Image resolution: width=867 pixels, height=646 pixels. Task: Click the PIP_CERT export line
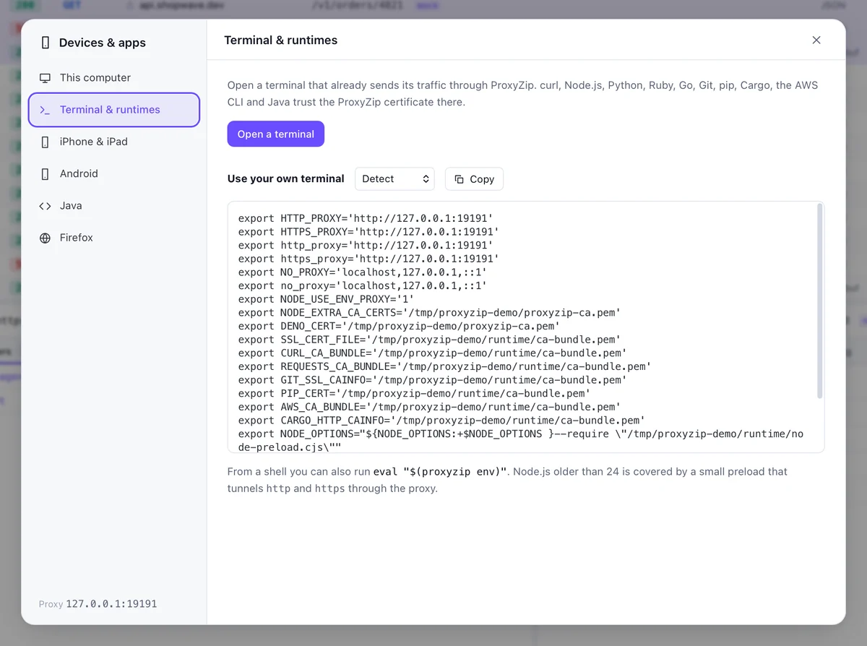414,394
